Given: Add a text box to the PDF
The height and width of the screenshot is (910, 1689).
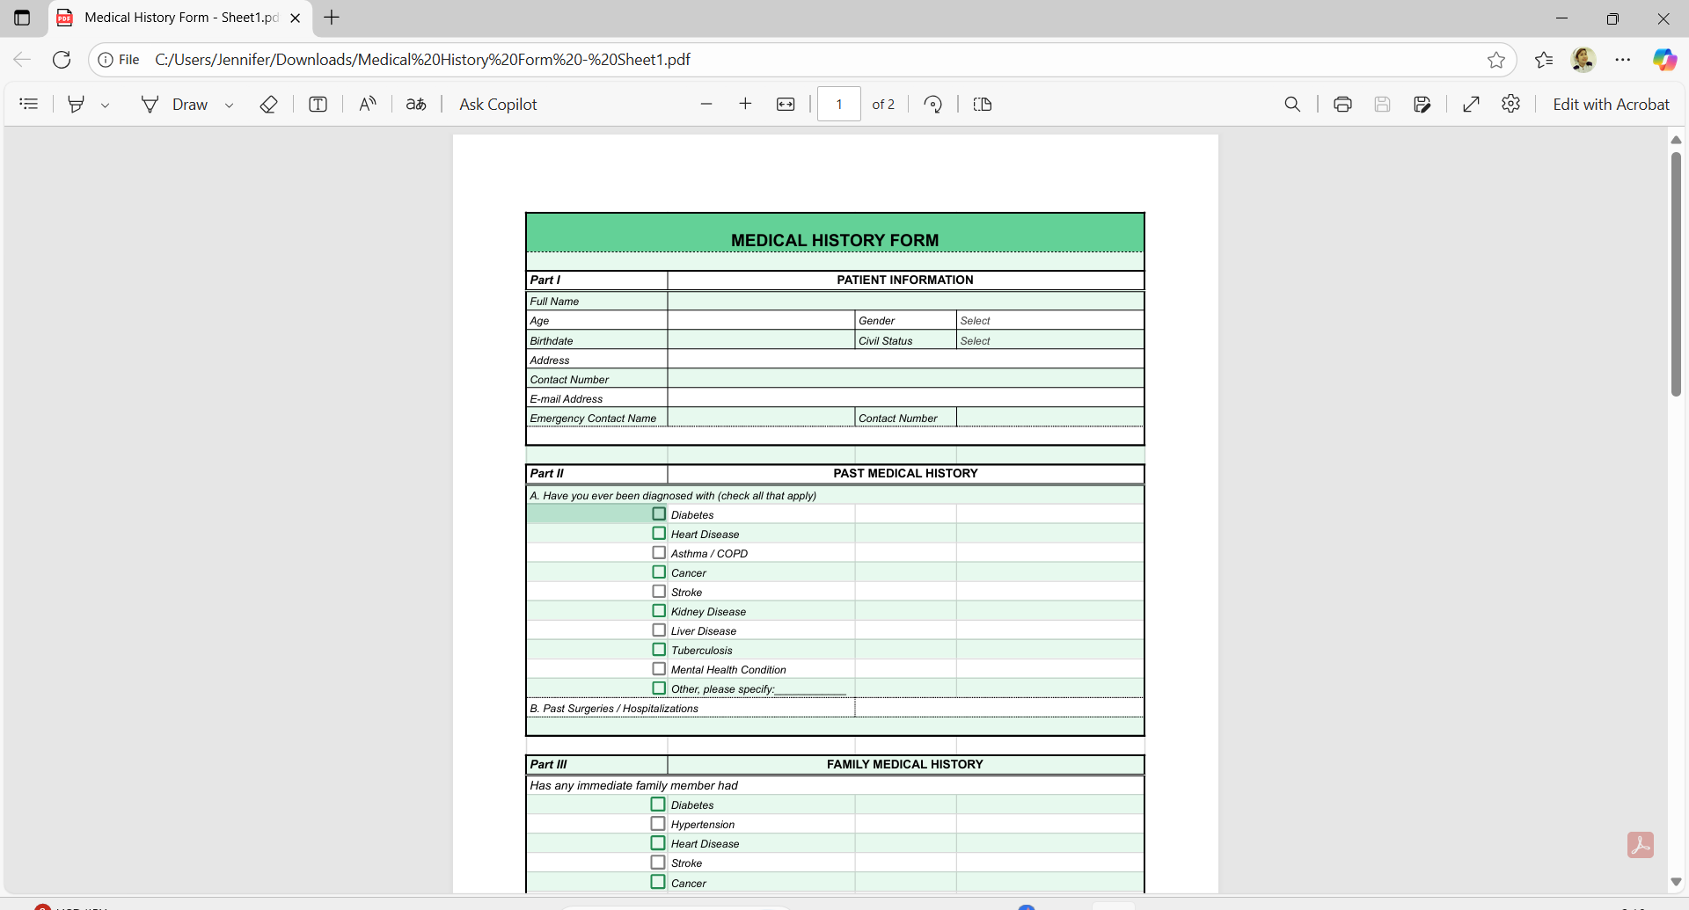Looking at the screenshot, I should point(318,105).
